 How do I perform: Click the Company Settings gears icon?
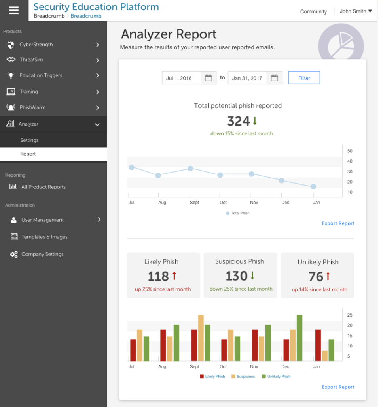pos(14,255)
